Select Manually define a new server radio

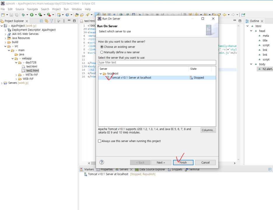[x=102, y=52]
